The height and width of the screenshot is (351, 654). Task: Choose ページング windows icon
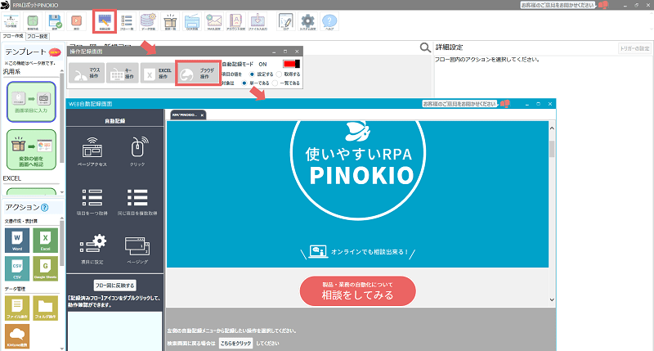[x=137, y=250]
